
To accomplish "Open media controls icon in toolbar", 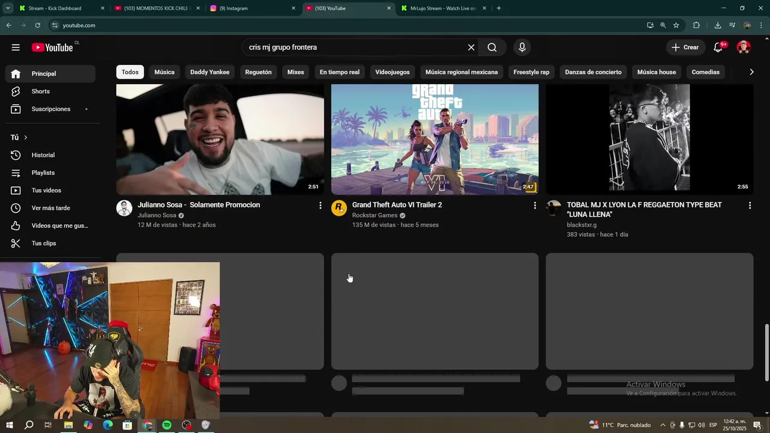I will coord(732,25).
